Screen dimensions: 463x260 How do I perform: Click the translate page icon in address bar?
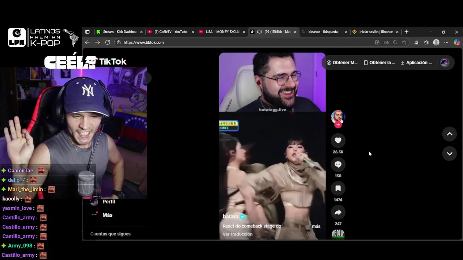tap(386, 42)
